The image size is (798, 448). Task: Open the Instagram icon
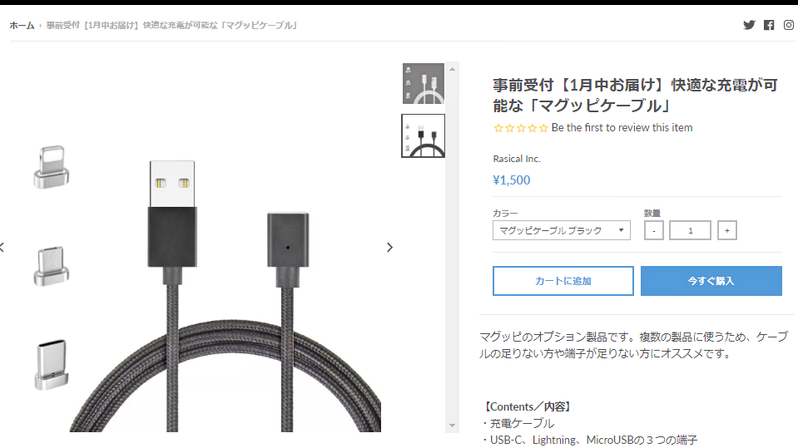pyautogui.click(x=789, y=25)
